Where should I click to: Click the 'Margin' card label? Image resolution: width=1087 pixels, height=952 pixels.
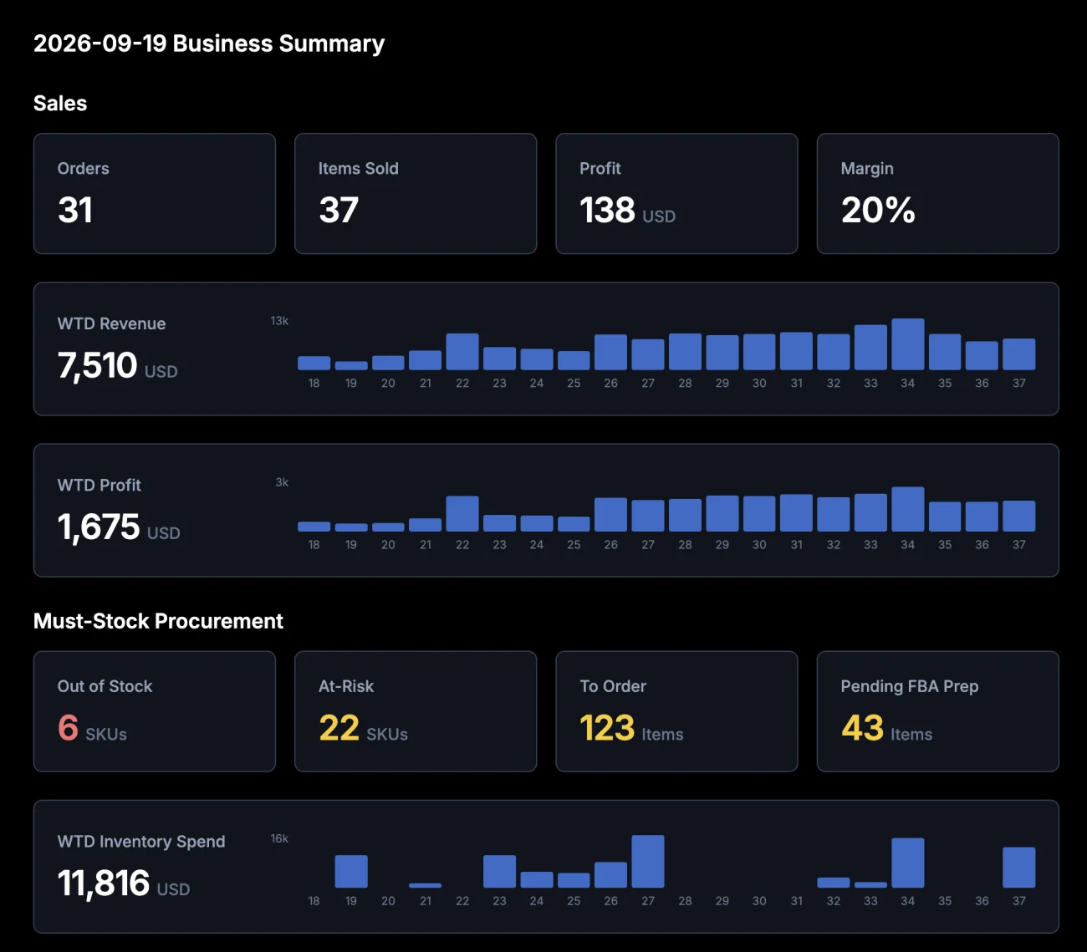point(867,168)
